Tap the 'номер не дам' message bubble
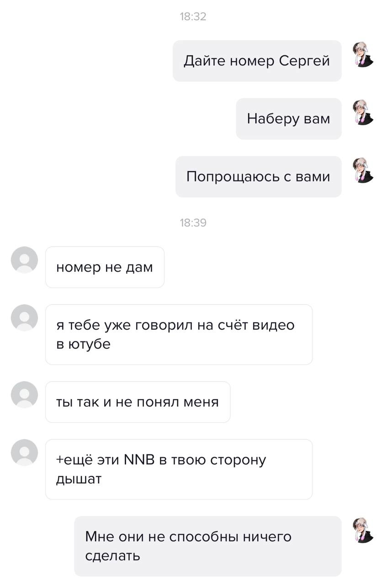 point(105,267)
